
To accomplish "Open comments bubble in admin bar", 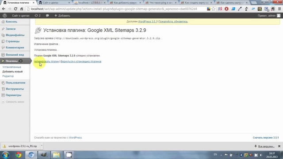I will click(47, 16).
